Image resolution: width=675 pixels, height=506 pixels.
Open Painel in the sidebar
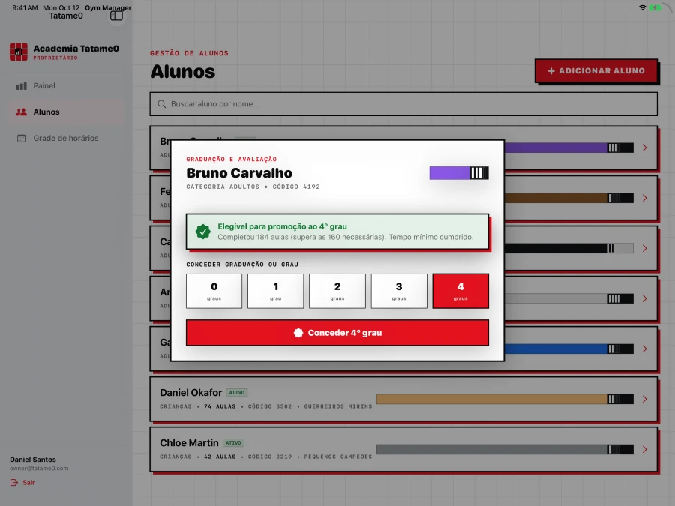[x=67, y=86]
